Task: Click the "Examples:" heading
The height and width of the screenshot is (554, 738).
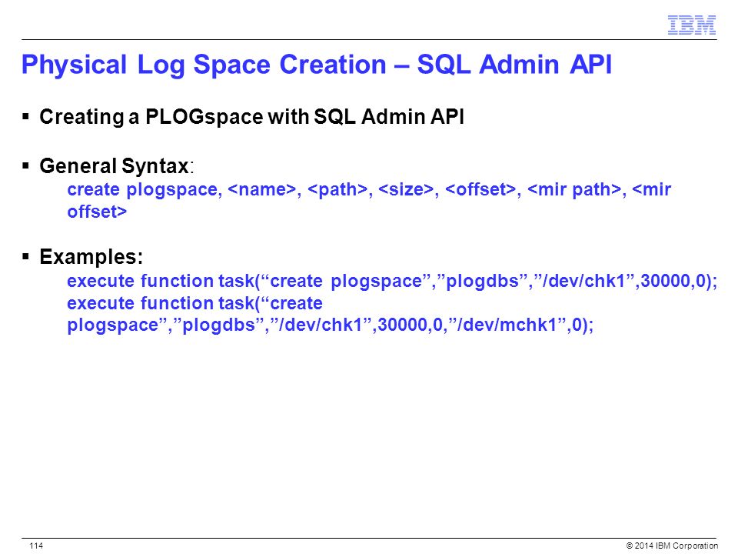Action: pyautogui.click(x=91, y=257)
